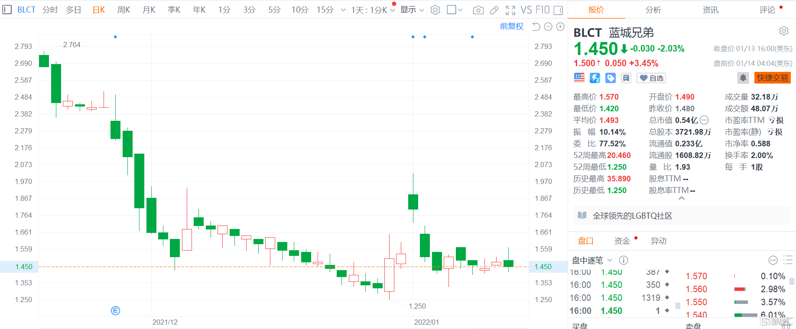The height and width of the screenshot is (329, 796).
Task: Toggle 自选 watchlist favorite
Action: click(651, 78)
